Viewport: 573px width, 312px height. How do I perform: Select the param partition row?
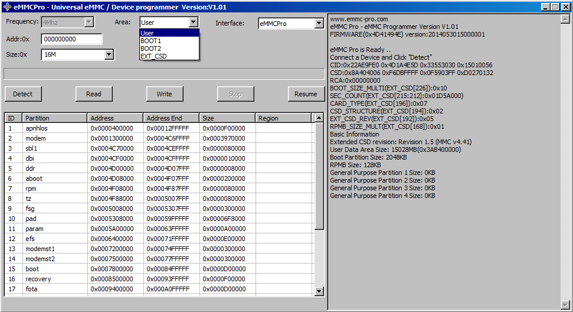click(x=159, y=229)
